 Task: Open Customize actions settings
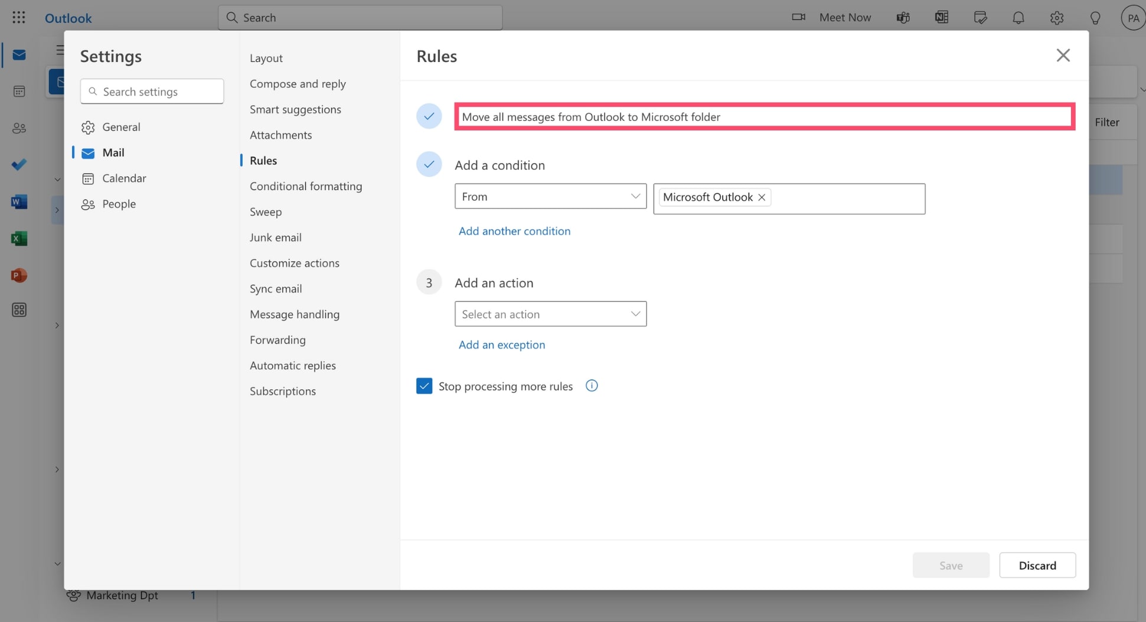(294, 263)
